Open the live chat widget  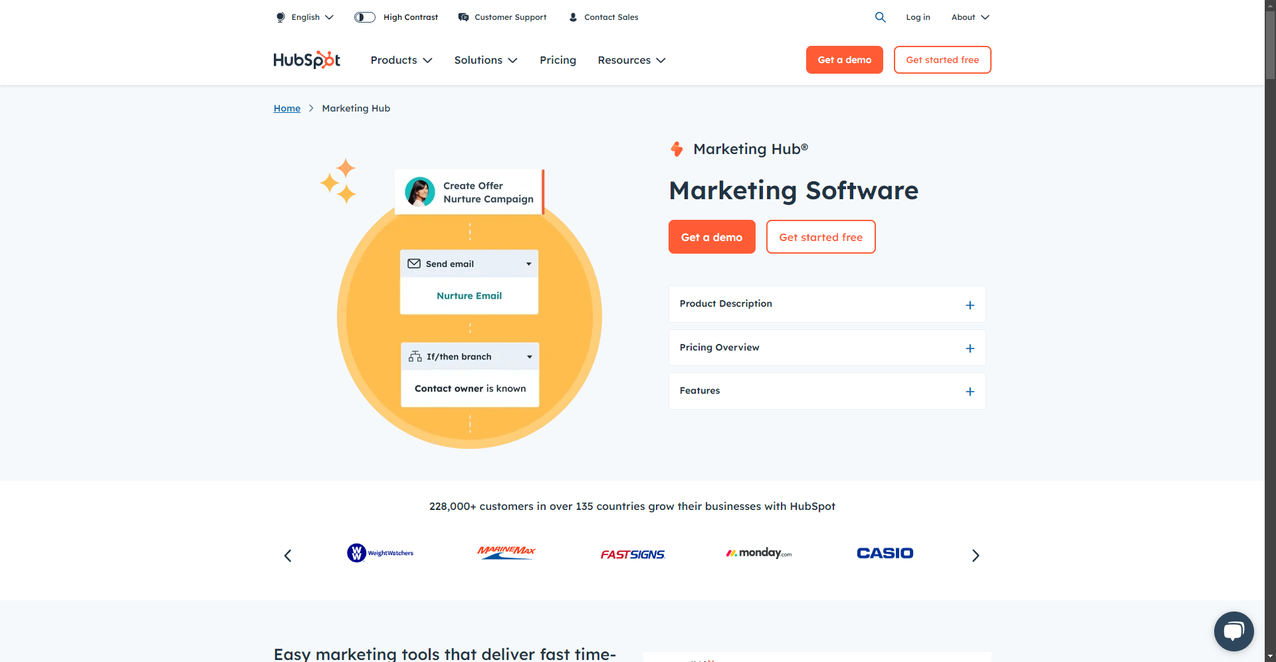point(1233,631)
